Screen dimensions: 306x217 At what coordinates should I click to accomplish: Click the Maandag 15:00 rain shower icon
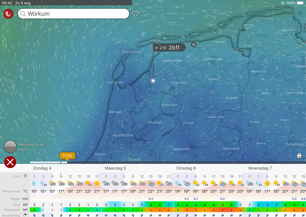[x=151, y=184]
